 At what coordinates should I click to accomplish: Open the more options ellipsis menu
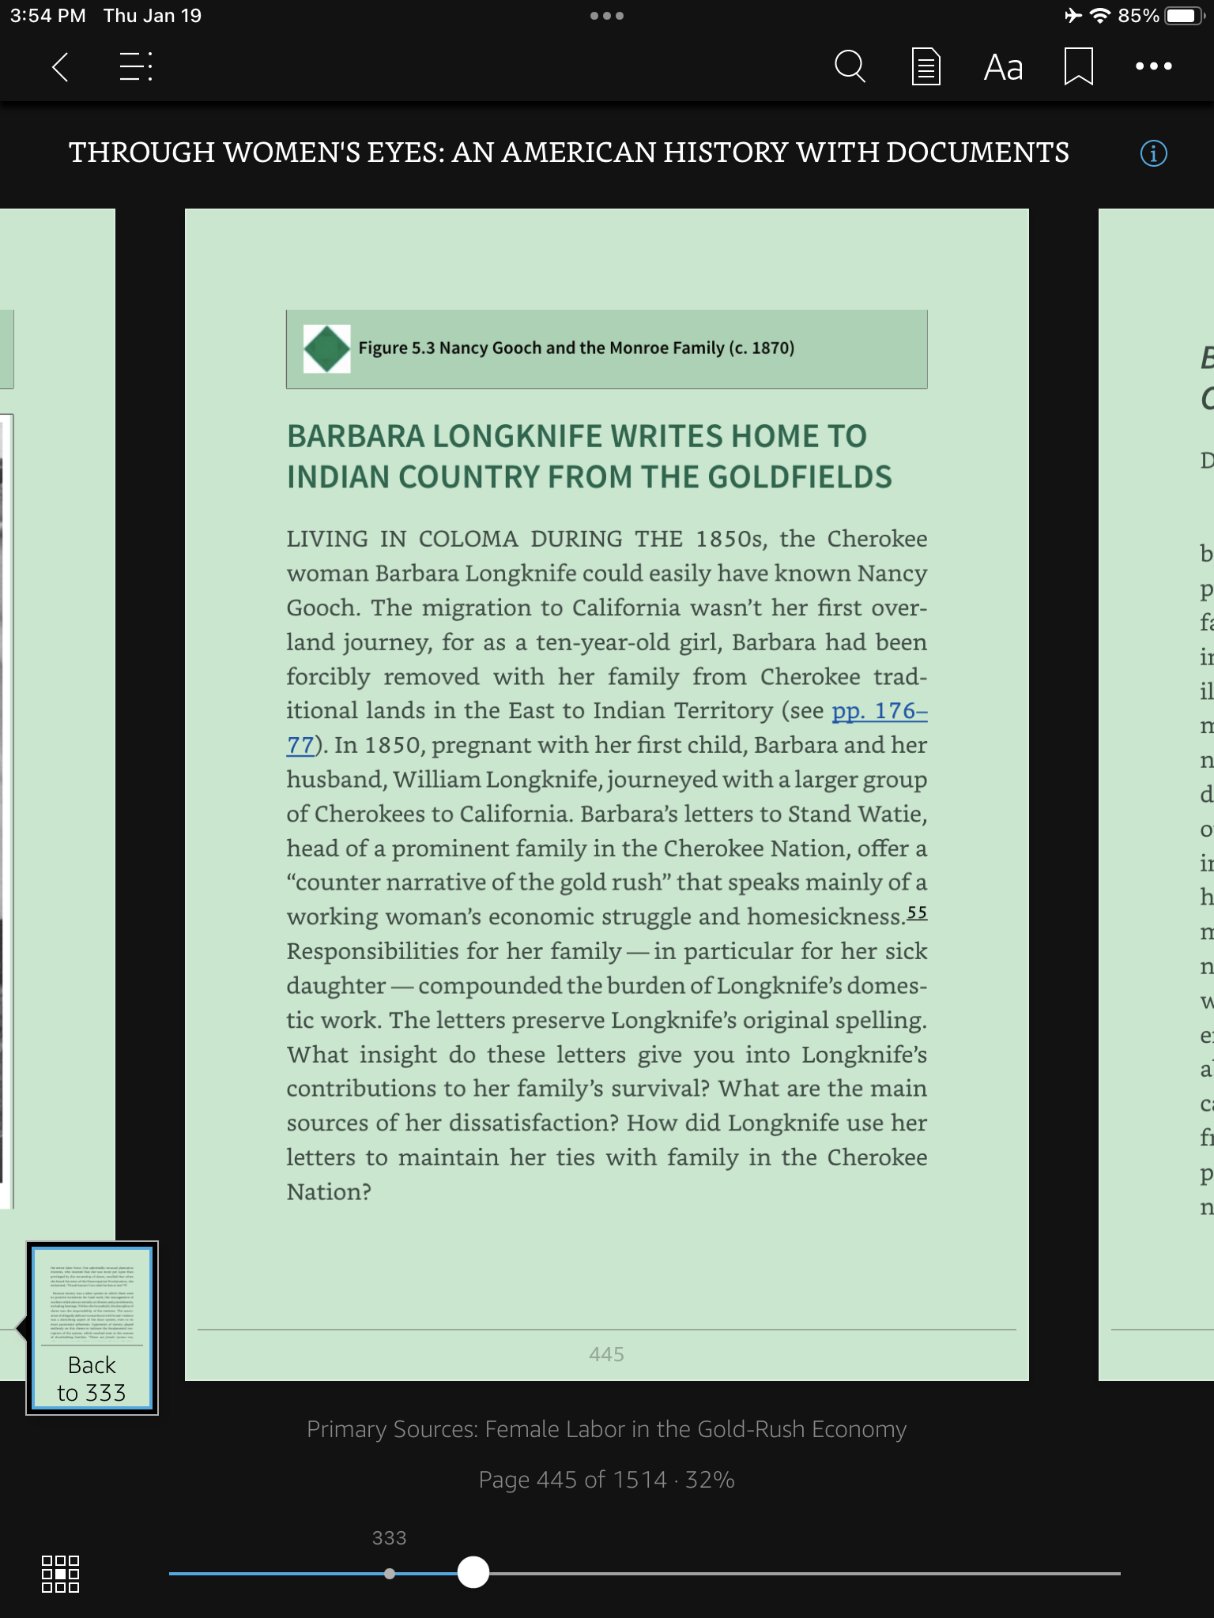[1153, 67]
